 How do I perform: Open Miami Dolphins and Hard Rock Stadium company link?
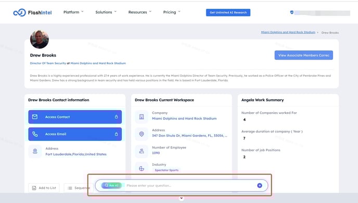pyautogui.click(x=184, y=118)
